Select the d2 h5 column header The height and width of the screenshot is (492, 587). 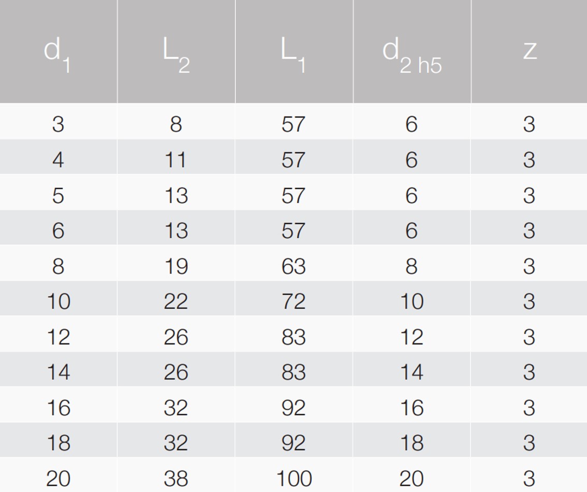pyautogui.click(x=412, y=52)
